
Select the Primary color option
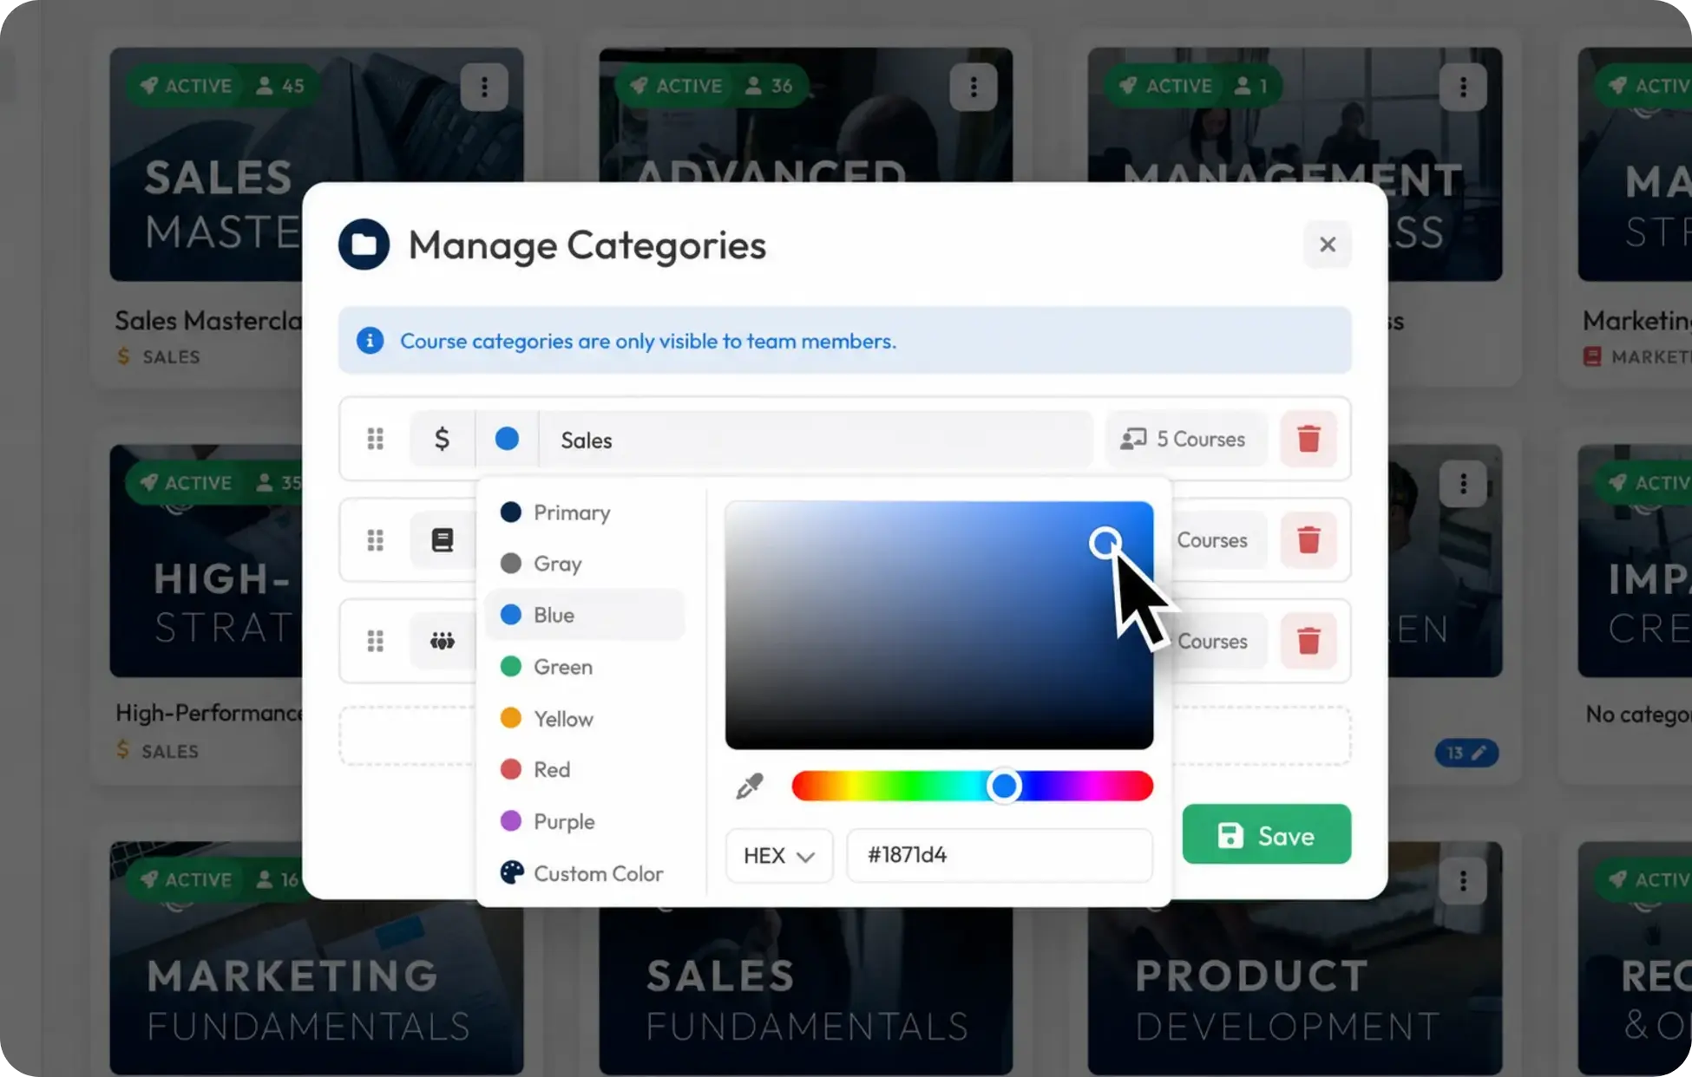pos(585,512)
